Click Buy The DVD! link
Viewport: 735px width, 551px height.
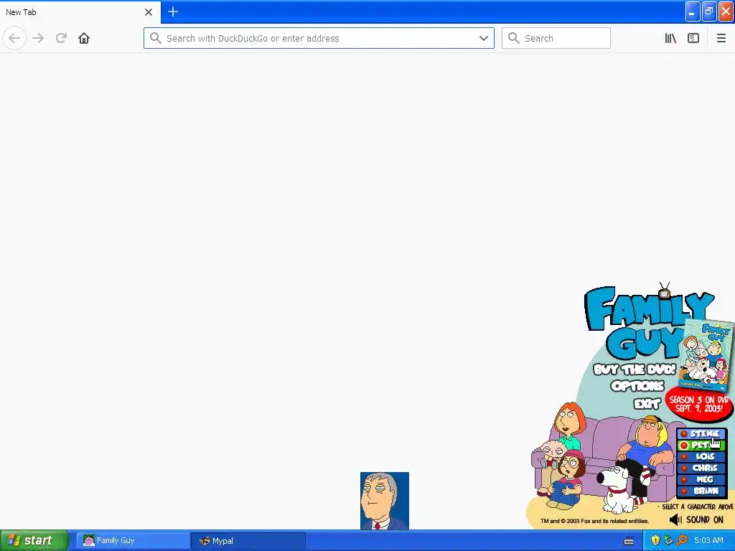coord(635,369)
